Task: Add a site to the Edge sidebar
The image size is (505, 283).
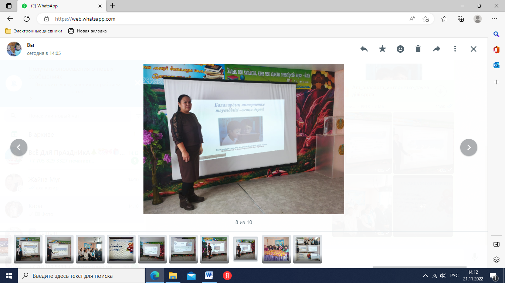Action: click(x=496, y=82)
